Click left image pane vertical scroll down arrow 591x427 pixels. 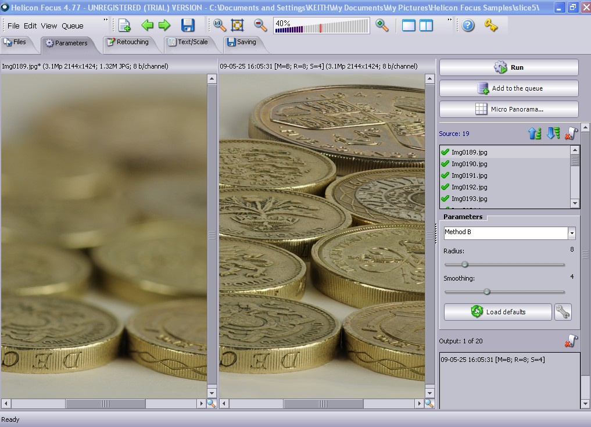[x=212, y=393]
